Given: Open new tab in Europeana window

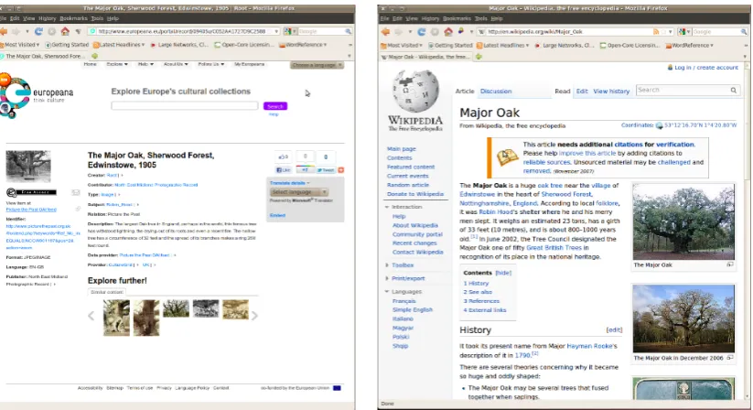Looking at the screenshot, I should tap(94, 56).
